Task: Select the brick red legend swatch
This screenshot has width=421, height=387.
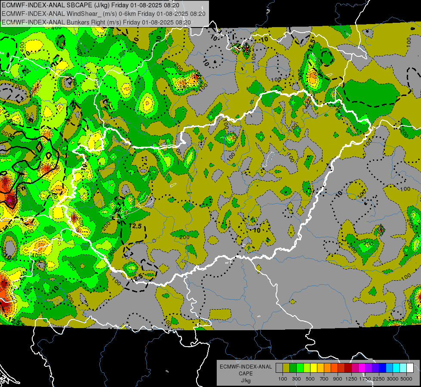Action: (341, 368)
